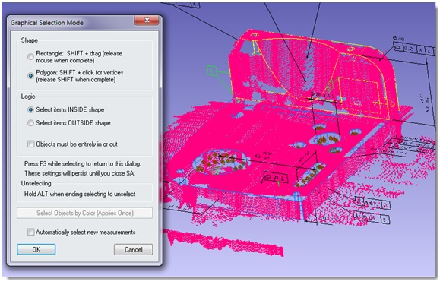Enable Objects must be entirely in or out
The height and width of the screenshot is (288, 443).
[31, 144]
